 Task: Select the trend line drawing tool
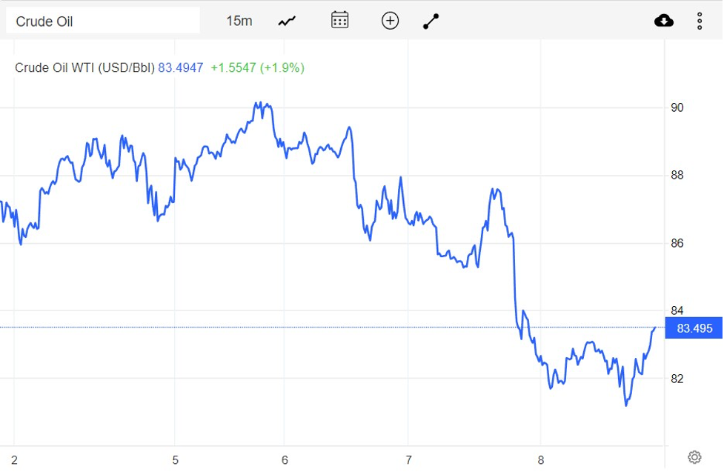coord(431,21)
